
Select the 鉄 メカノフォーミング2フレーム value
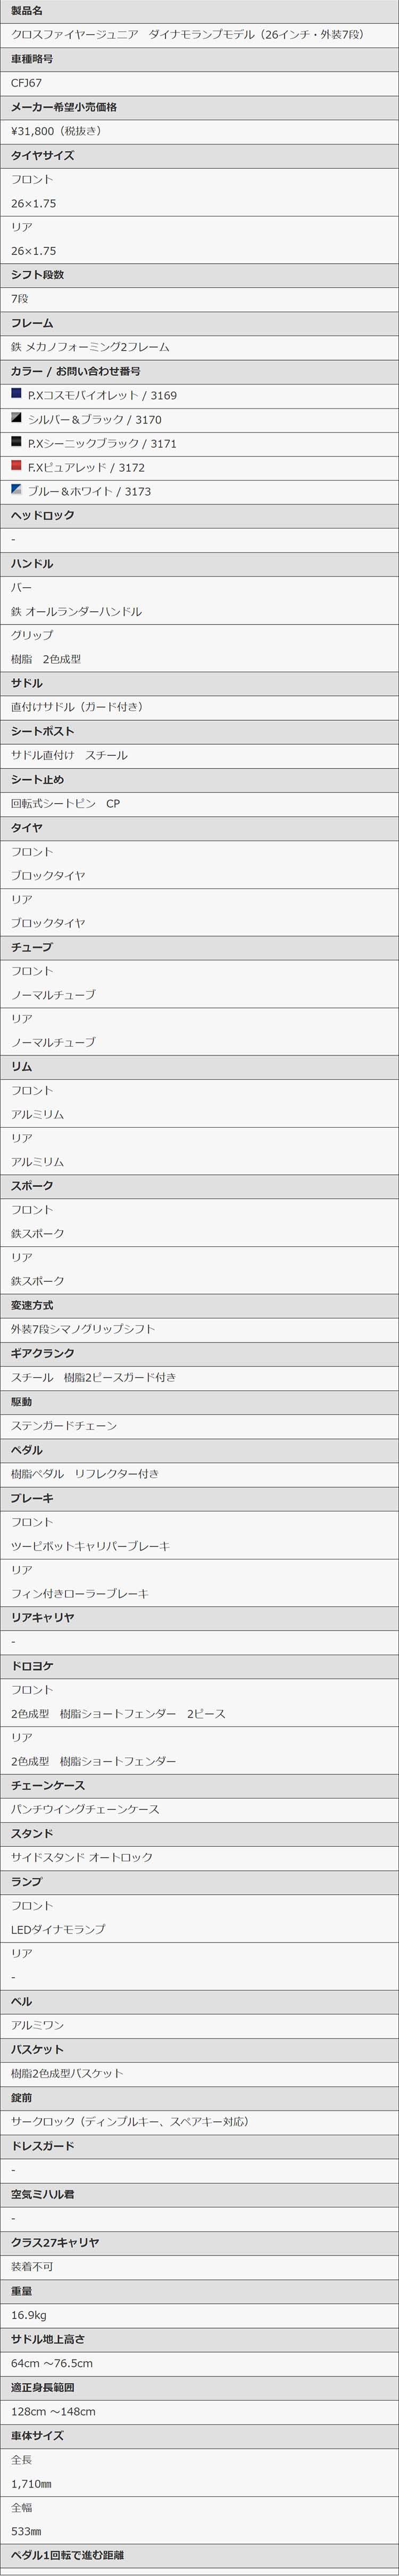pyautogui.click(x=90, y=347)
